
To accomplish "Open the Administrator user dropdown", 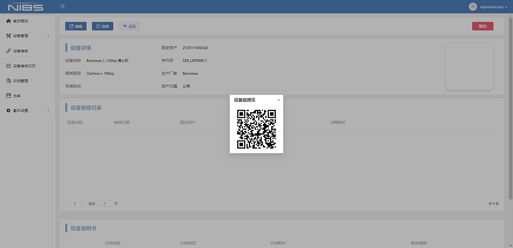I will (x=493, y=7).
